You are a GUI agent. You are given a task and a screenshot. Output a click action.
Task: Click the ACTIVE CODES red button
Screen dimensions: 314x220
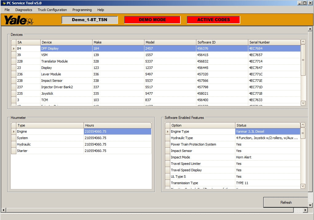pos(214,20)
